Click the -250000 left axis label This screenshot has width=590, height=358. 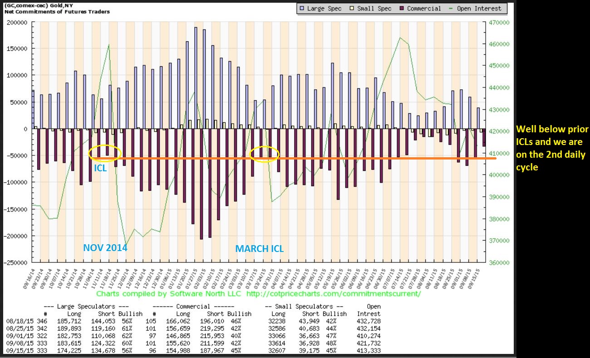coord(15,262)
